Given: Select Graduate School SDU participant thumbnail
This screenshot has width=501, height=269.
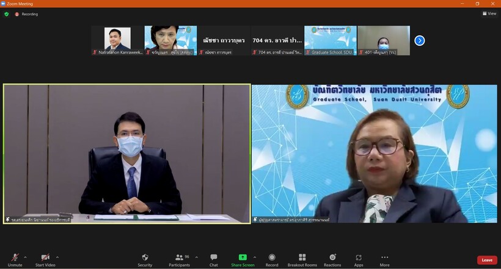Looking at the screenshot, I should [x=331, y=40].
